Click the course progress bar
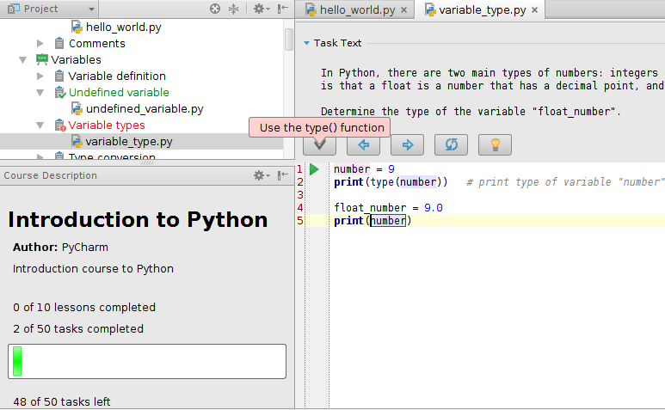Screen dimensions: 665x410 tap(147, 361)
